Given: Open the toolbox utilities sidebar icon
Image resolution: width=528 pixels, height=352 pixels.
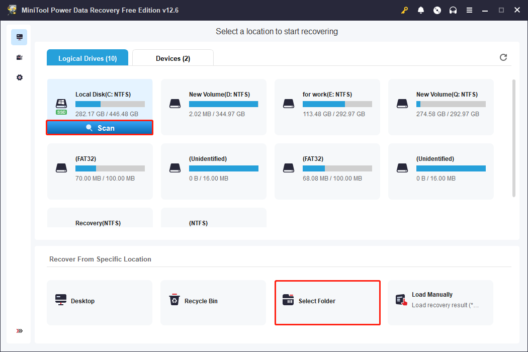Looking at the screenshot, I should tap(19, 57).
